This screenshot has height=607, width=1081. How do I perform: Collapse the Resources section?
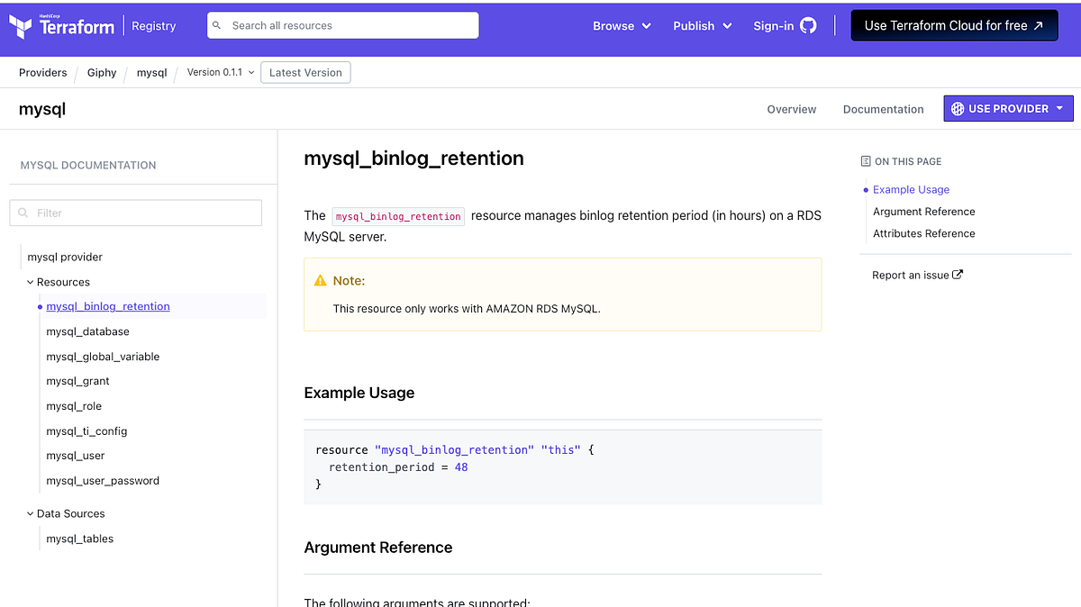(x=30, y=282)
